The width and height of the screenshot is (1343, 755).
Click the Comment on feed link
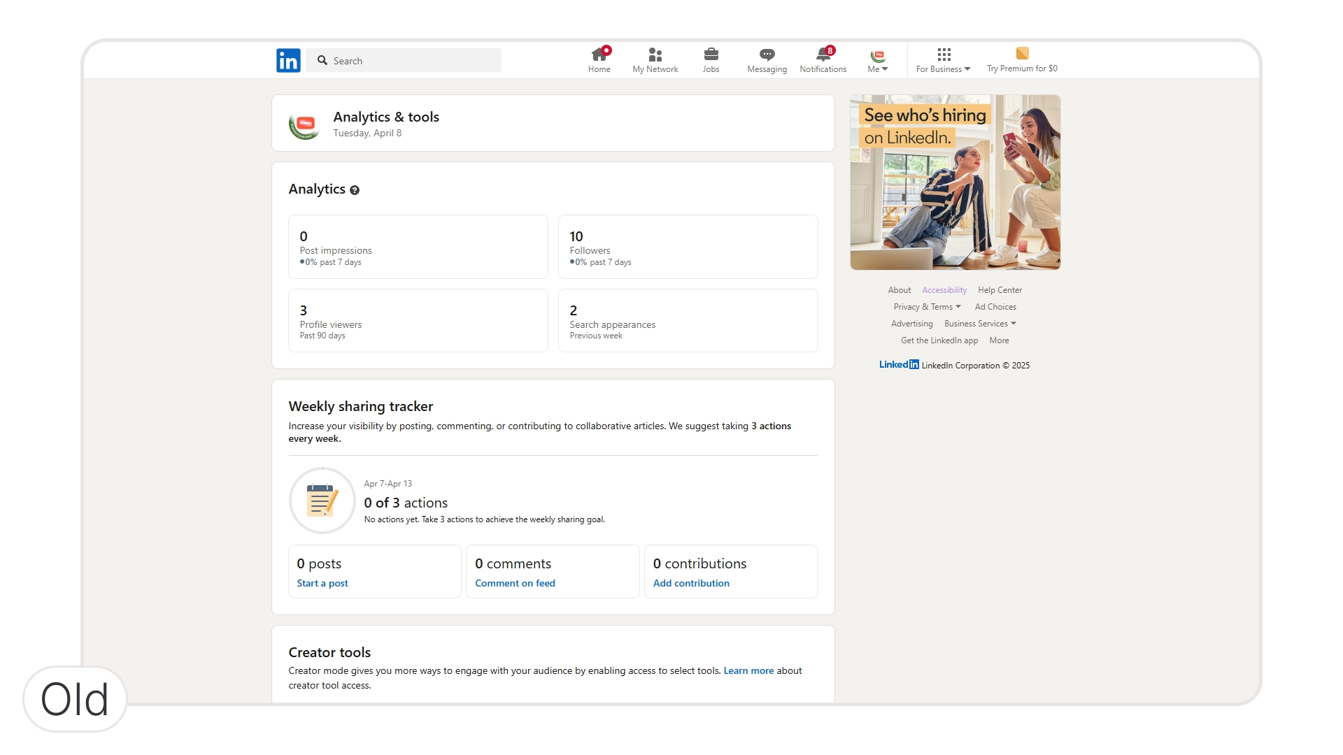click(515, 583)
